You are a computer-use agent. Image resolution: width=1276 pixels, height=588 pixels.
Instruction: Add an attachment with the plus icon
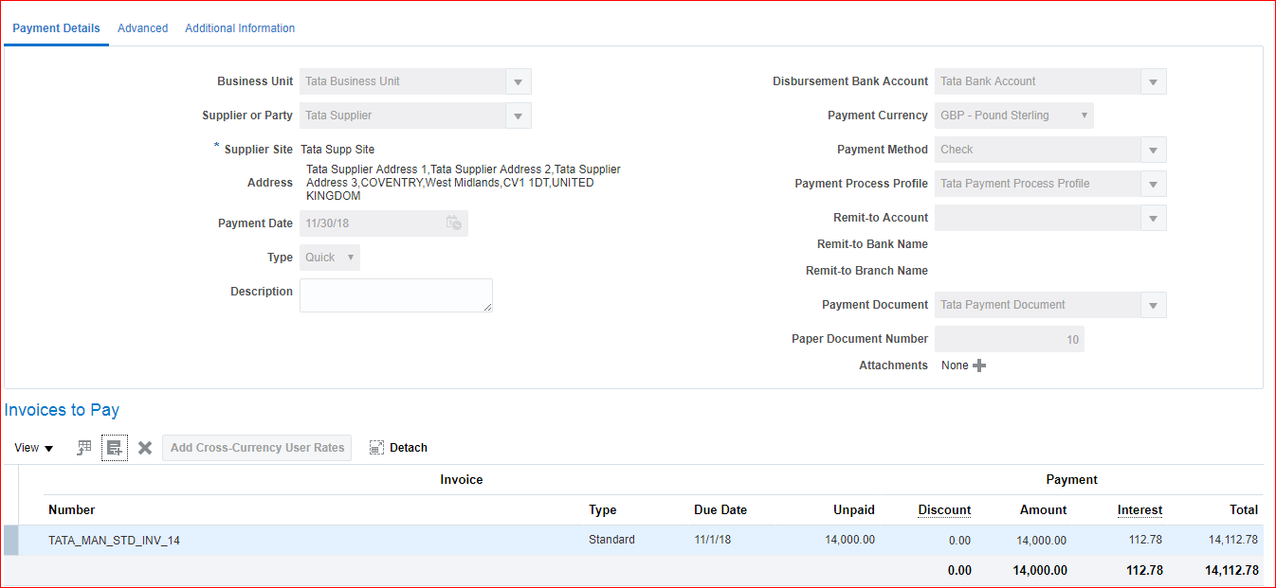coord(979,365)
